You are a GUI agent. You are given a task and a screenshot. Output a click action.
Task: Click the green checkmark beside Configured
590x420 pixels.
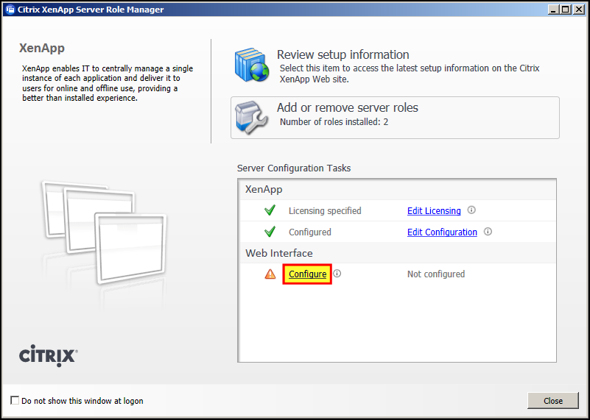click(x=270, y=232)
